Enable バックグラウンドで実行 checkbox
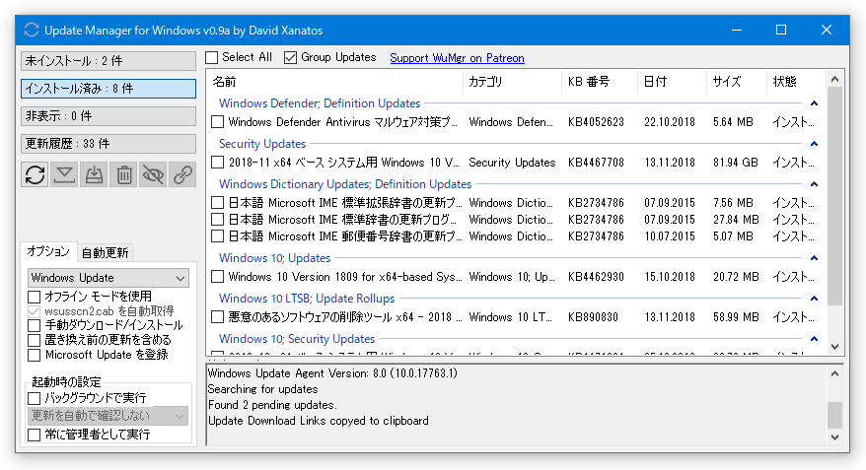Viewport: 866px width, 470px height. [35, 398]
